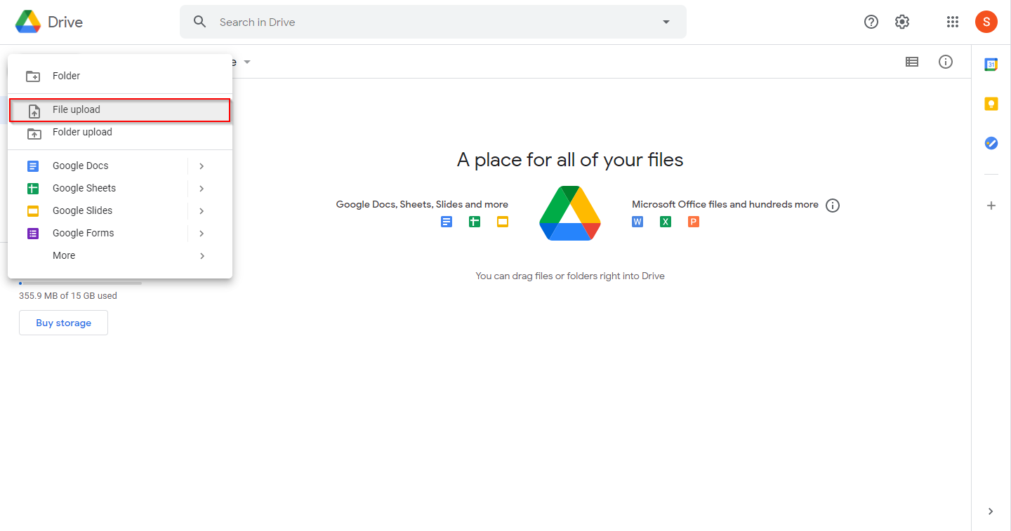Viewport: 1011px width, 531px height.
Task: Click the new folder icon
Action: point(33,76)
